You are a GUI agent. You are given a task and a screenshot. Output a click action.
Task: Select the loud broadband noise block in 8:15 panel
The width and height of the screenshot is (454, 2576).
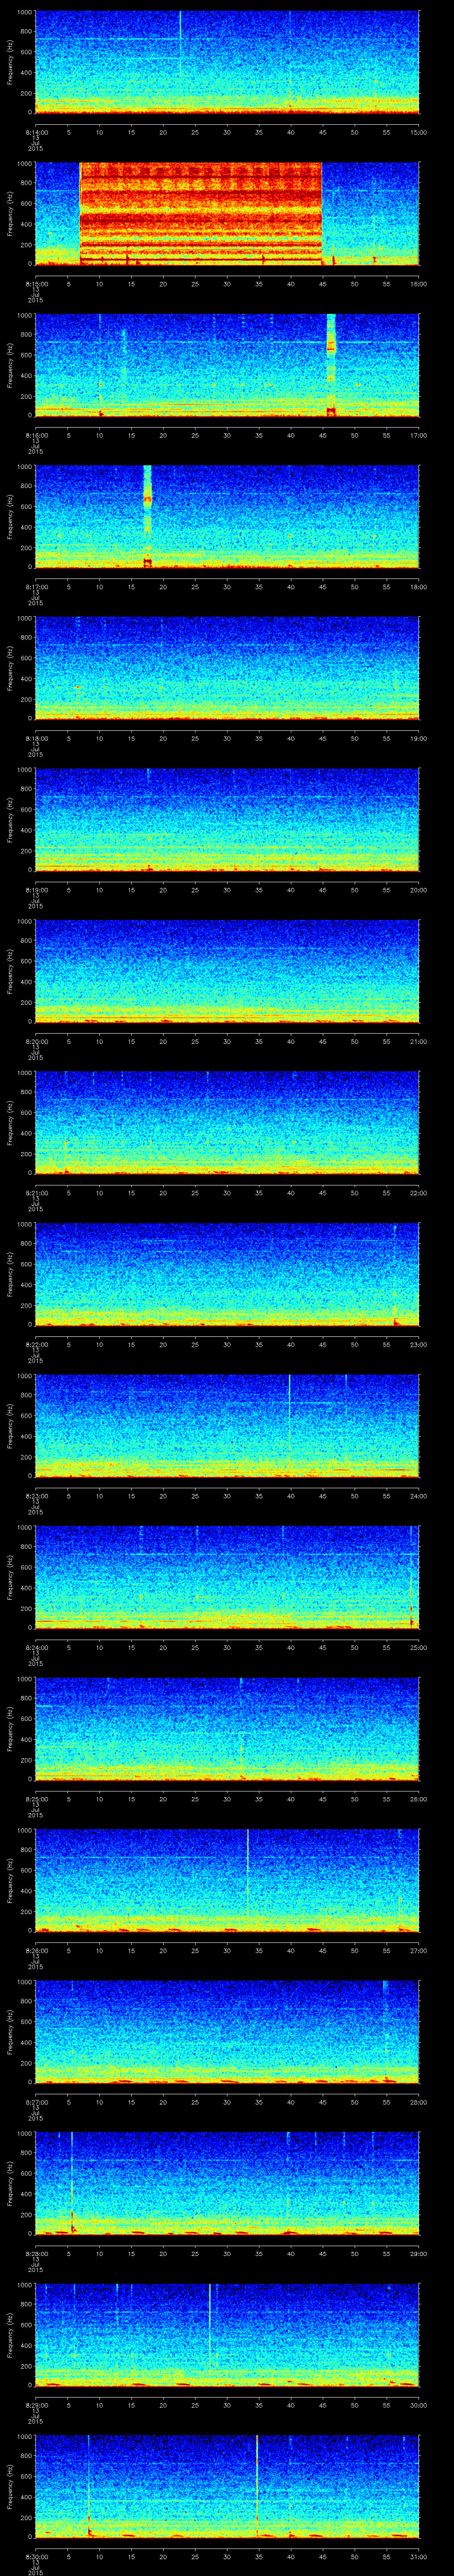[200, 213]
